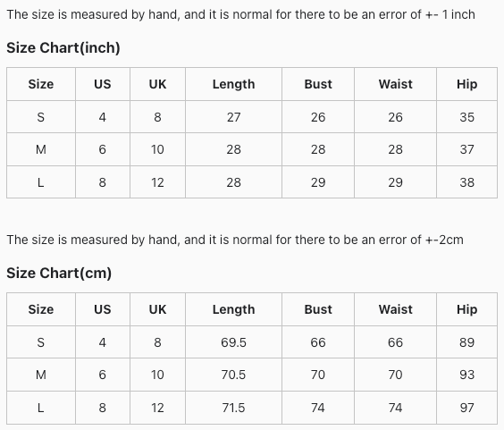The height and width of the screenshot is (430, 504).
Task: Select size S row in inch chart
Action: [x=252, y=117]
